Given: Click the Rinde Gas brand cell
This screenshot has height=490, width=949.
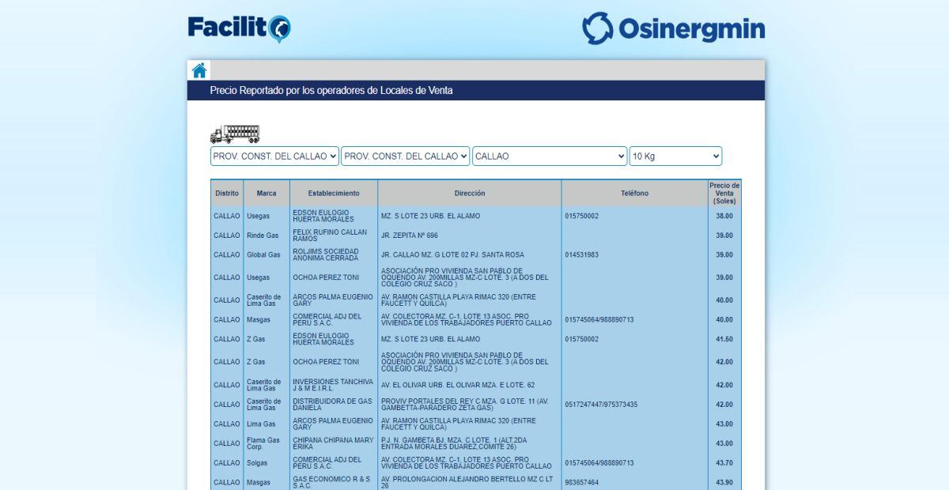Looking at the screenshot, I should click(266, 235).
